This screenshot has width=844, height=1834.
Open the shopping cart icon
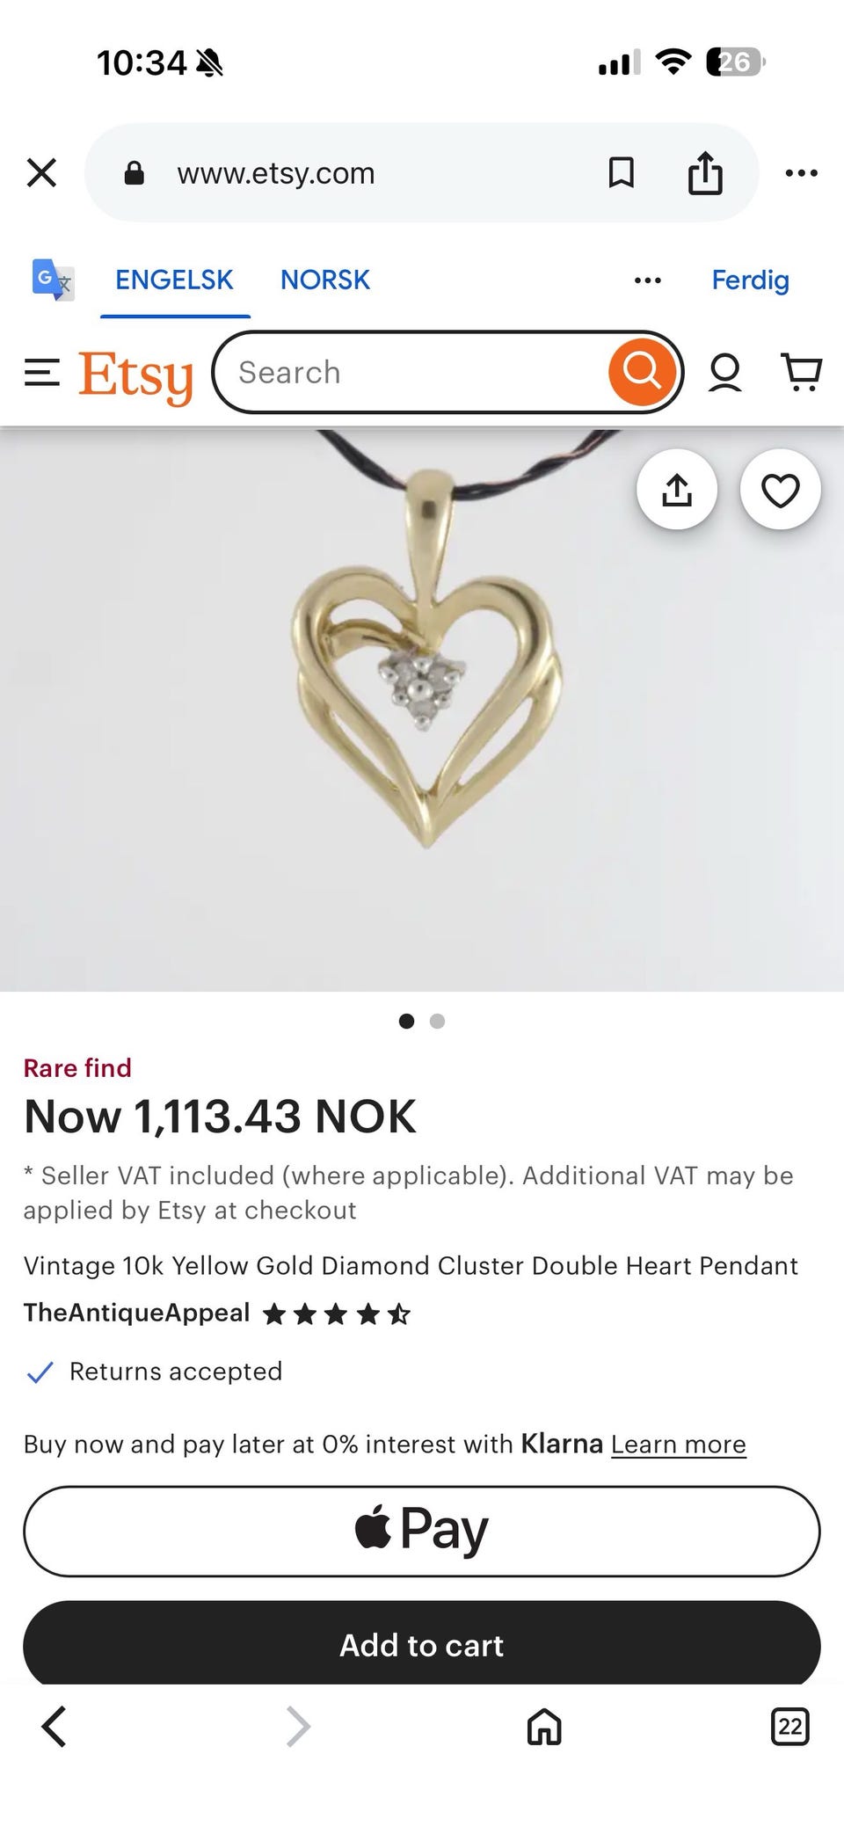coord(801,373)
